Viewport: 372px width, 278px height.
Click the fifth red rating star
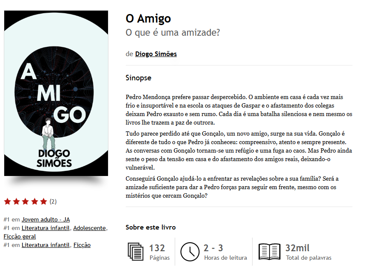[43, 201]
